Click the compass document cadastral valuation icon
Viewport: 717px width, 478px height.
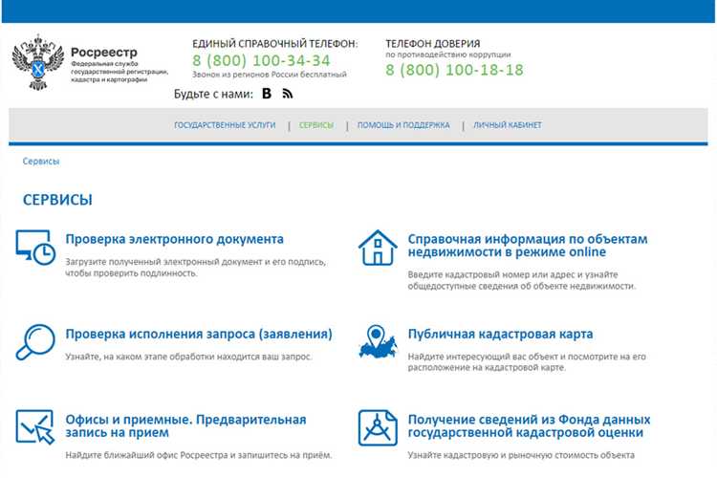click(x=378, y=427)
